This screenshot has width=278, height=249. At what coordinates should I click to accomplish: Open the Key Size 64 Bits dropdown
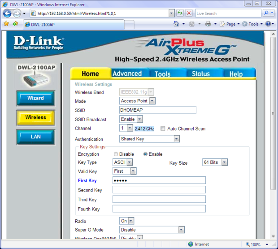(x=215, y=162)
